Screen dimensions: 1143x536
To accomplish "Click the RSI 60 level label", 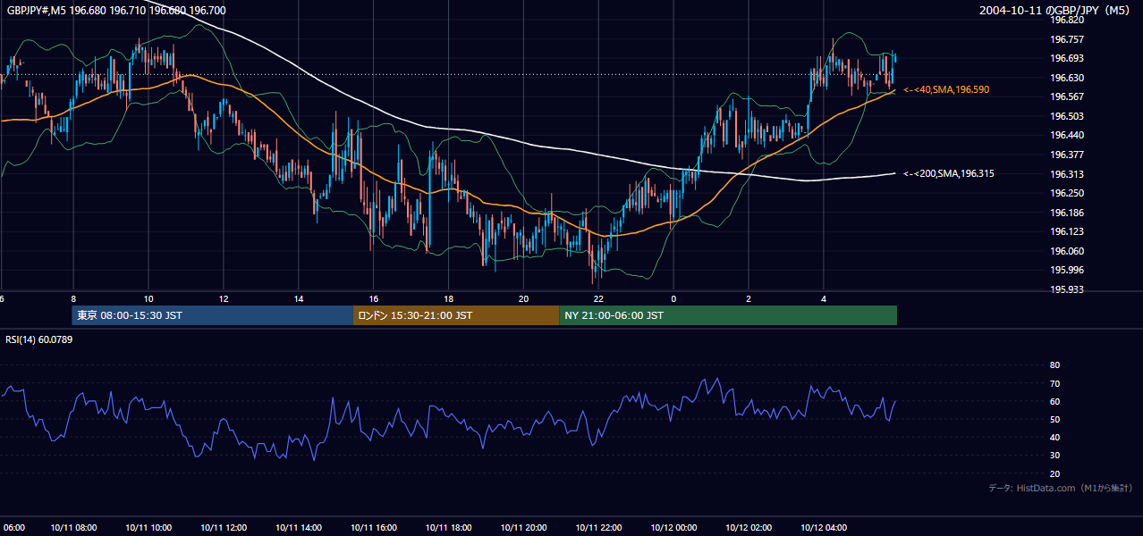I will pos(1054,401).
